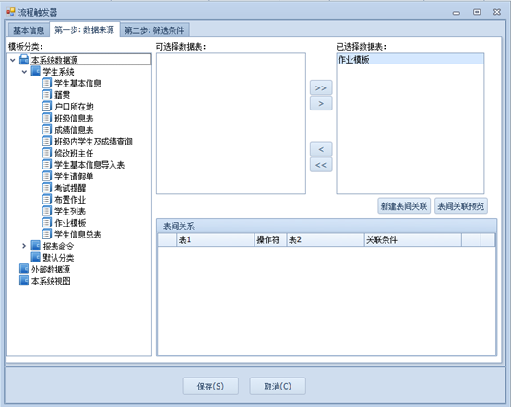Click the 默认分类 category icon
The height and width of the screenshot is (407, 511).
click(35, 257)
